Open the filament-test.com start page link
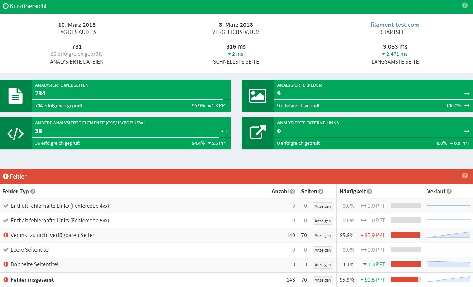 395,25
